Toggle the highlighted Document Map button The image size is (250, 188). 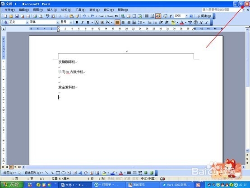click(158, 16)
